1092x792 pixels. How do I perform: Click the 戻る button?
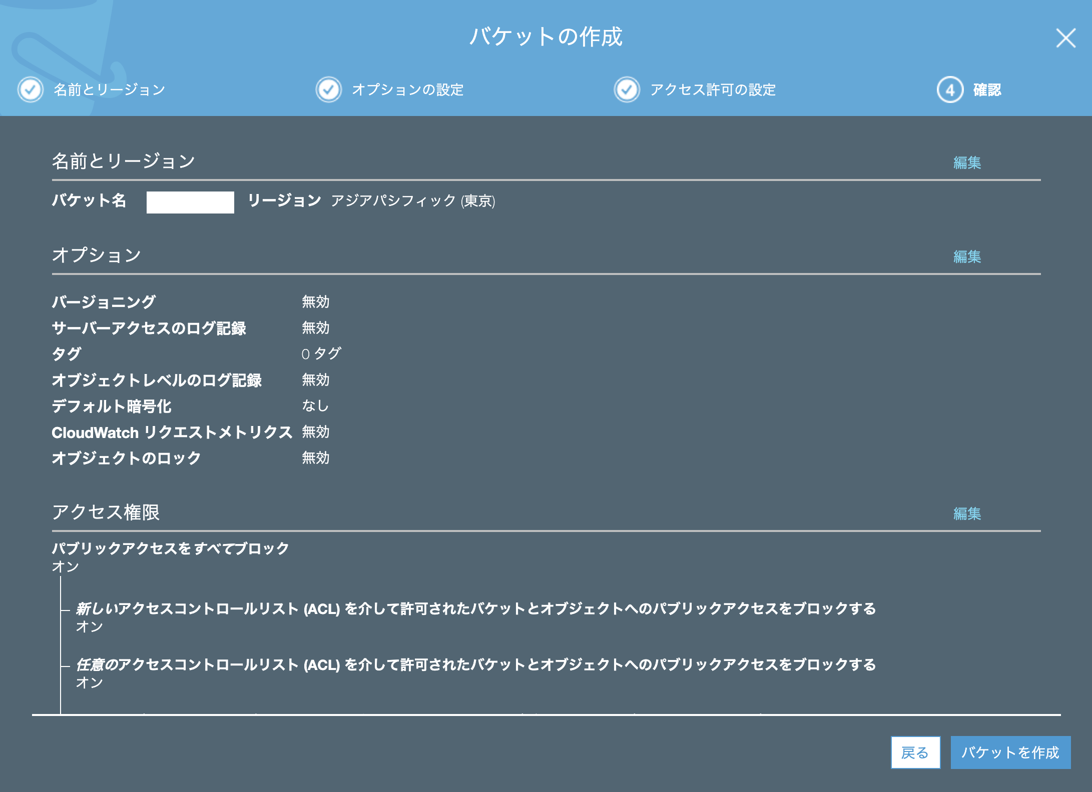pyautogui.click(x=916, y=752)
